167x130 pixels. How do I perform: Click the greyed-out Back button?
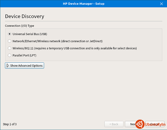click(114, 124)
